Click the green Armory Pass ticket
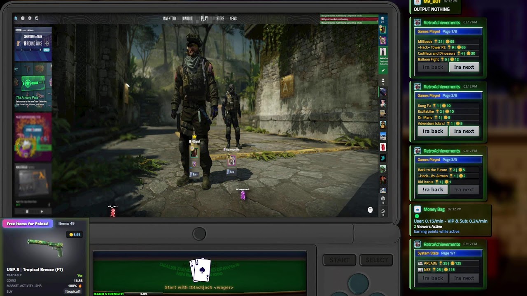The width and height of the screenshot is (527, 296). pos(33,84)
